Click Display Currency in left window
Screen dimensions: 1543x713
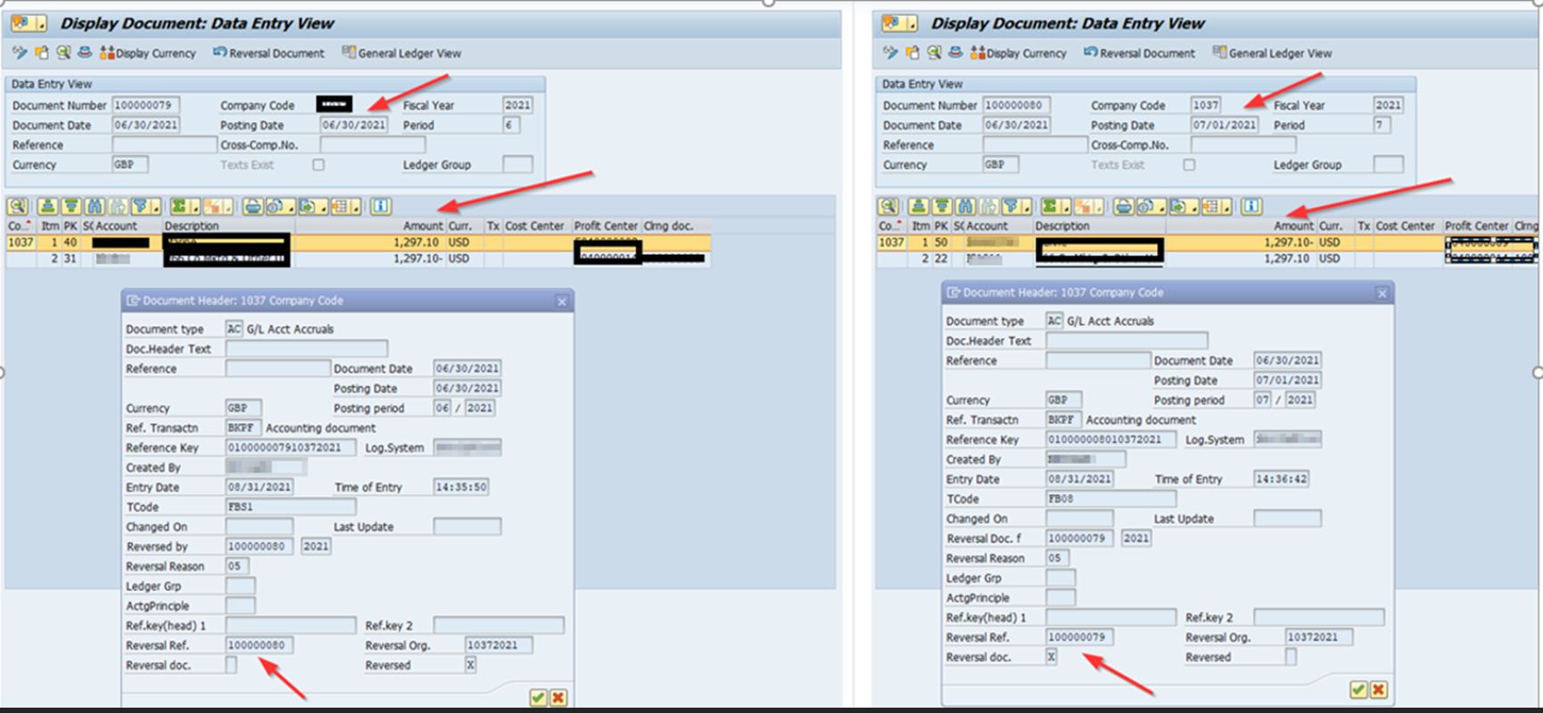(148, 53)
